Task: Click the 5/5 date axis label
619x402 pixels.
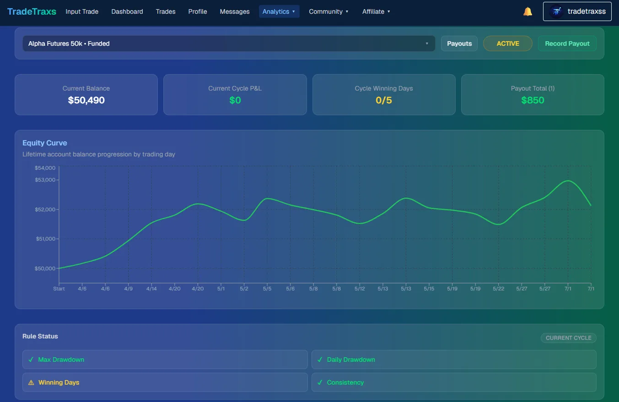Action: 267,289
